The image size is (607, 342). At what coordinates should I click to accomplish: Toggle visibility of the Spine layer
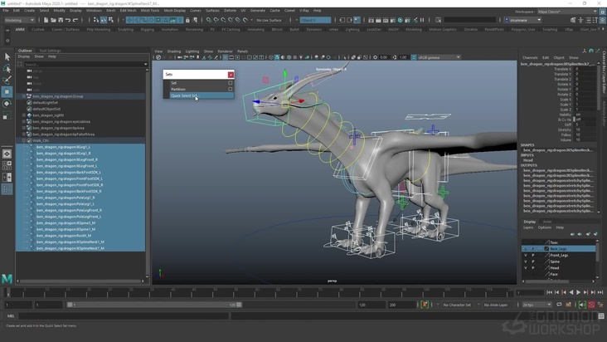(x=525, y=261)
